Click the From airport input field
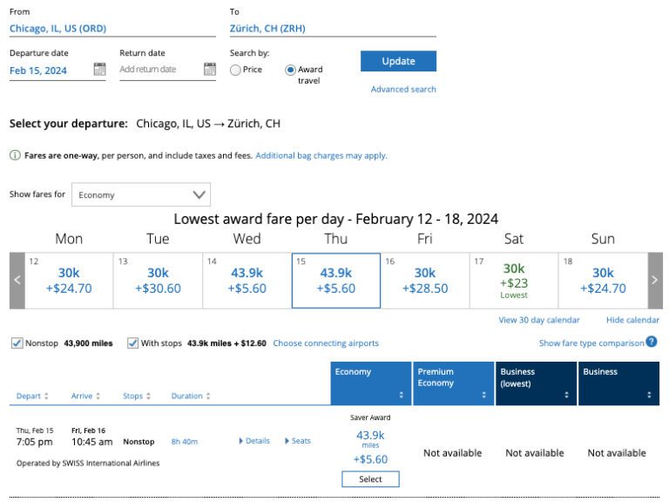 tap(111, 28)
